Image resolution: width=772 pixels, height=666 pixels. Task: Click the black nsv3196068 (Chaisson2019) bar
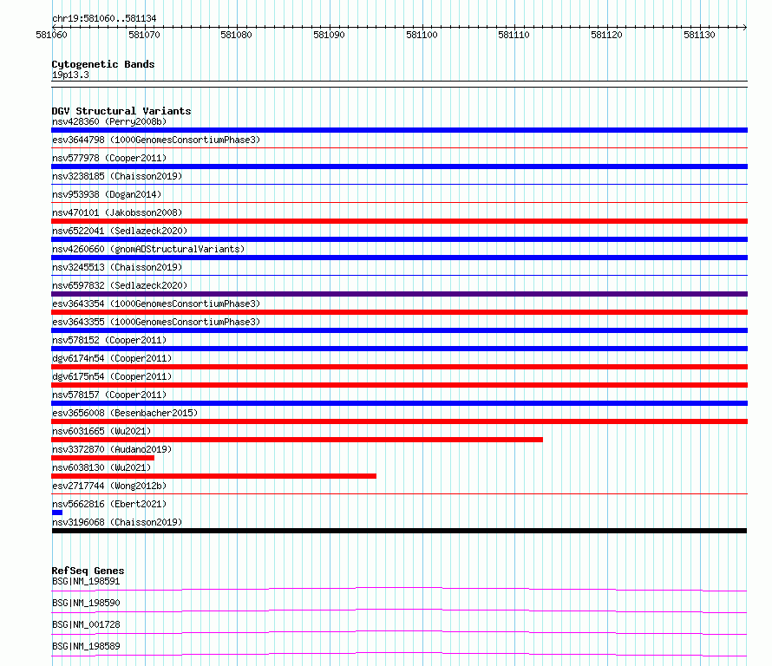pos(399,531)
